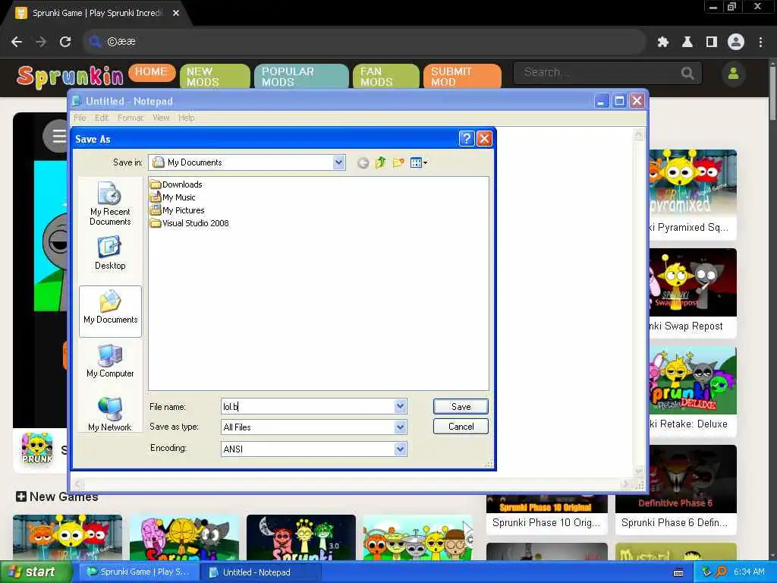777x583 pixels.
Task: Select the My Music folder
Action: click(x=173, y=197)
